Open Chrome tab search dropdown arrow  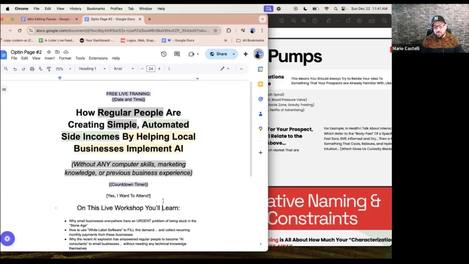(x=262, y=19)
